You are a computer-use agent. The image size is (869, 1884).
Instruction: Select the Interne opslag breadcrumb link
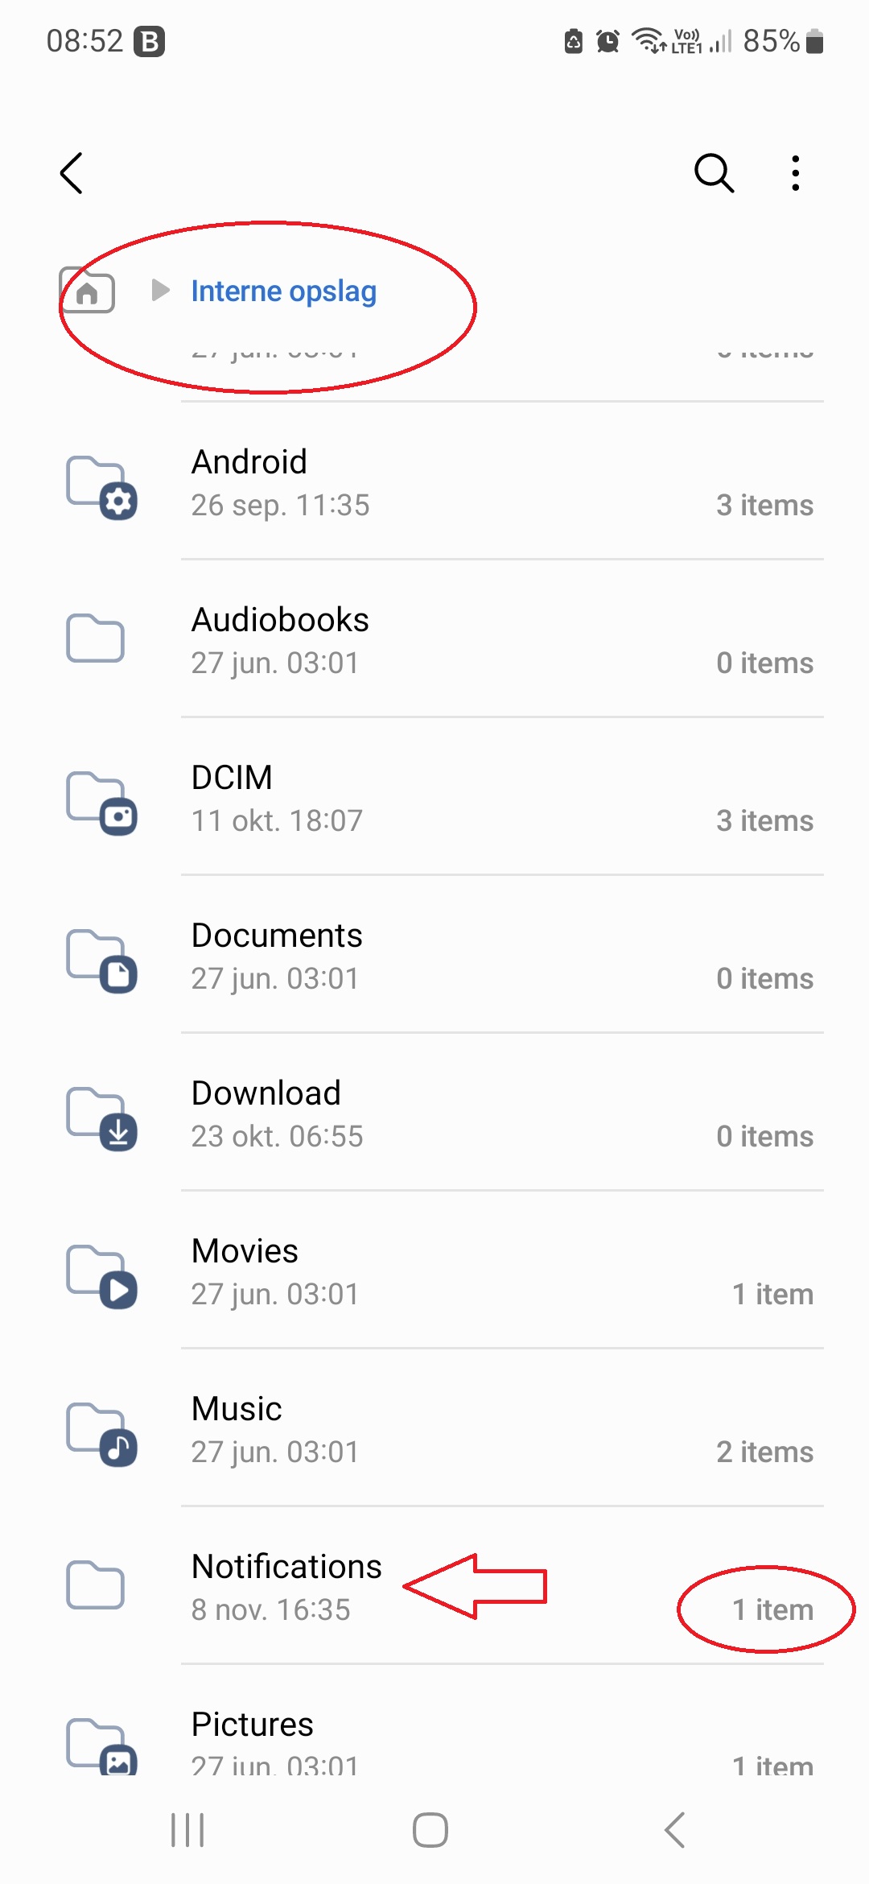click(x=283, y=291)
